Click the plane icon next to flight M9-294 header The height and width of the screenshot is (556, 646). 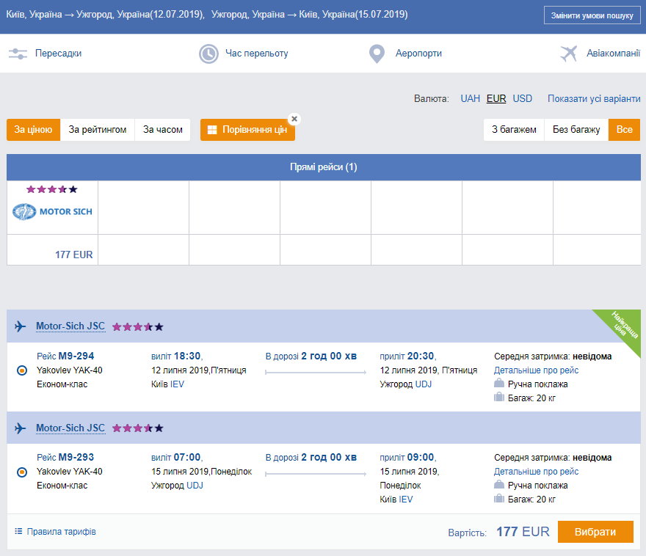(x=21, y=326)
